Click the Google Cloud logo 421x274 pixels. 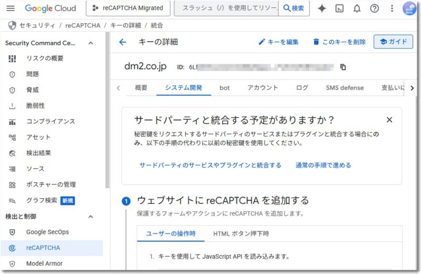coord(51,8)
